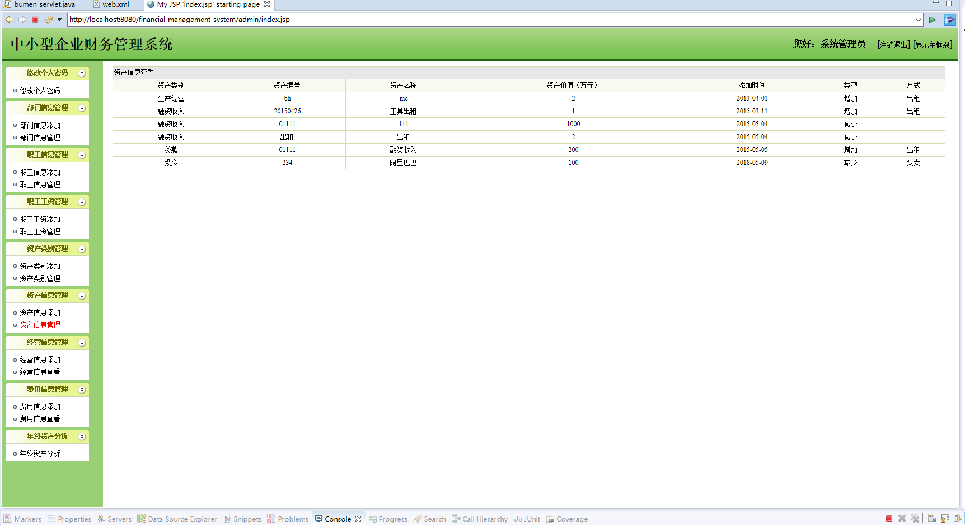Select the asset name cell 阿里巴巴
Image resolution: width=965 pixels, height=526 pixels.
tap(404, 163)
